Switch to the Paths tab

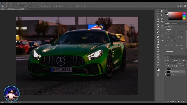[176, 57]
